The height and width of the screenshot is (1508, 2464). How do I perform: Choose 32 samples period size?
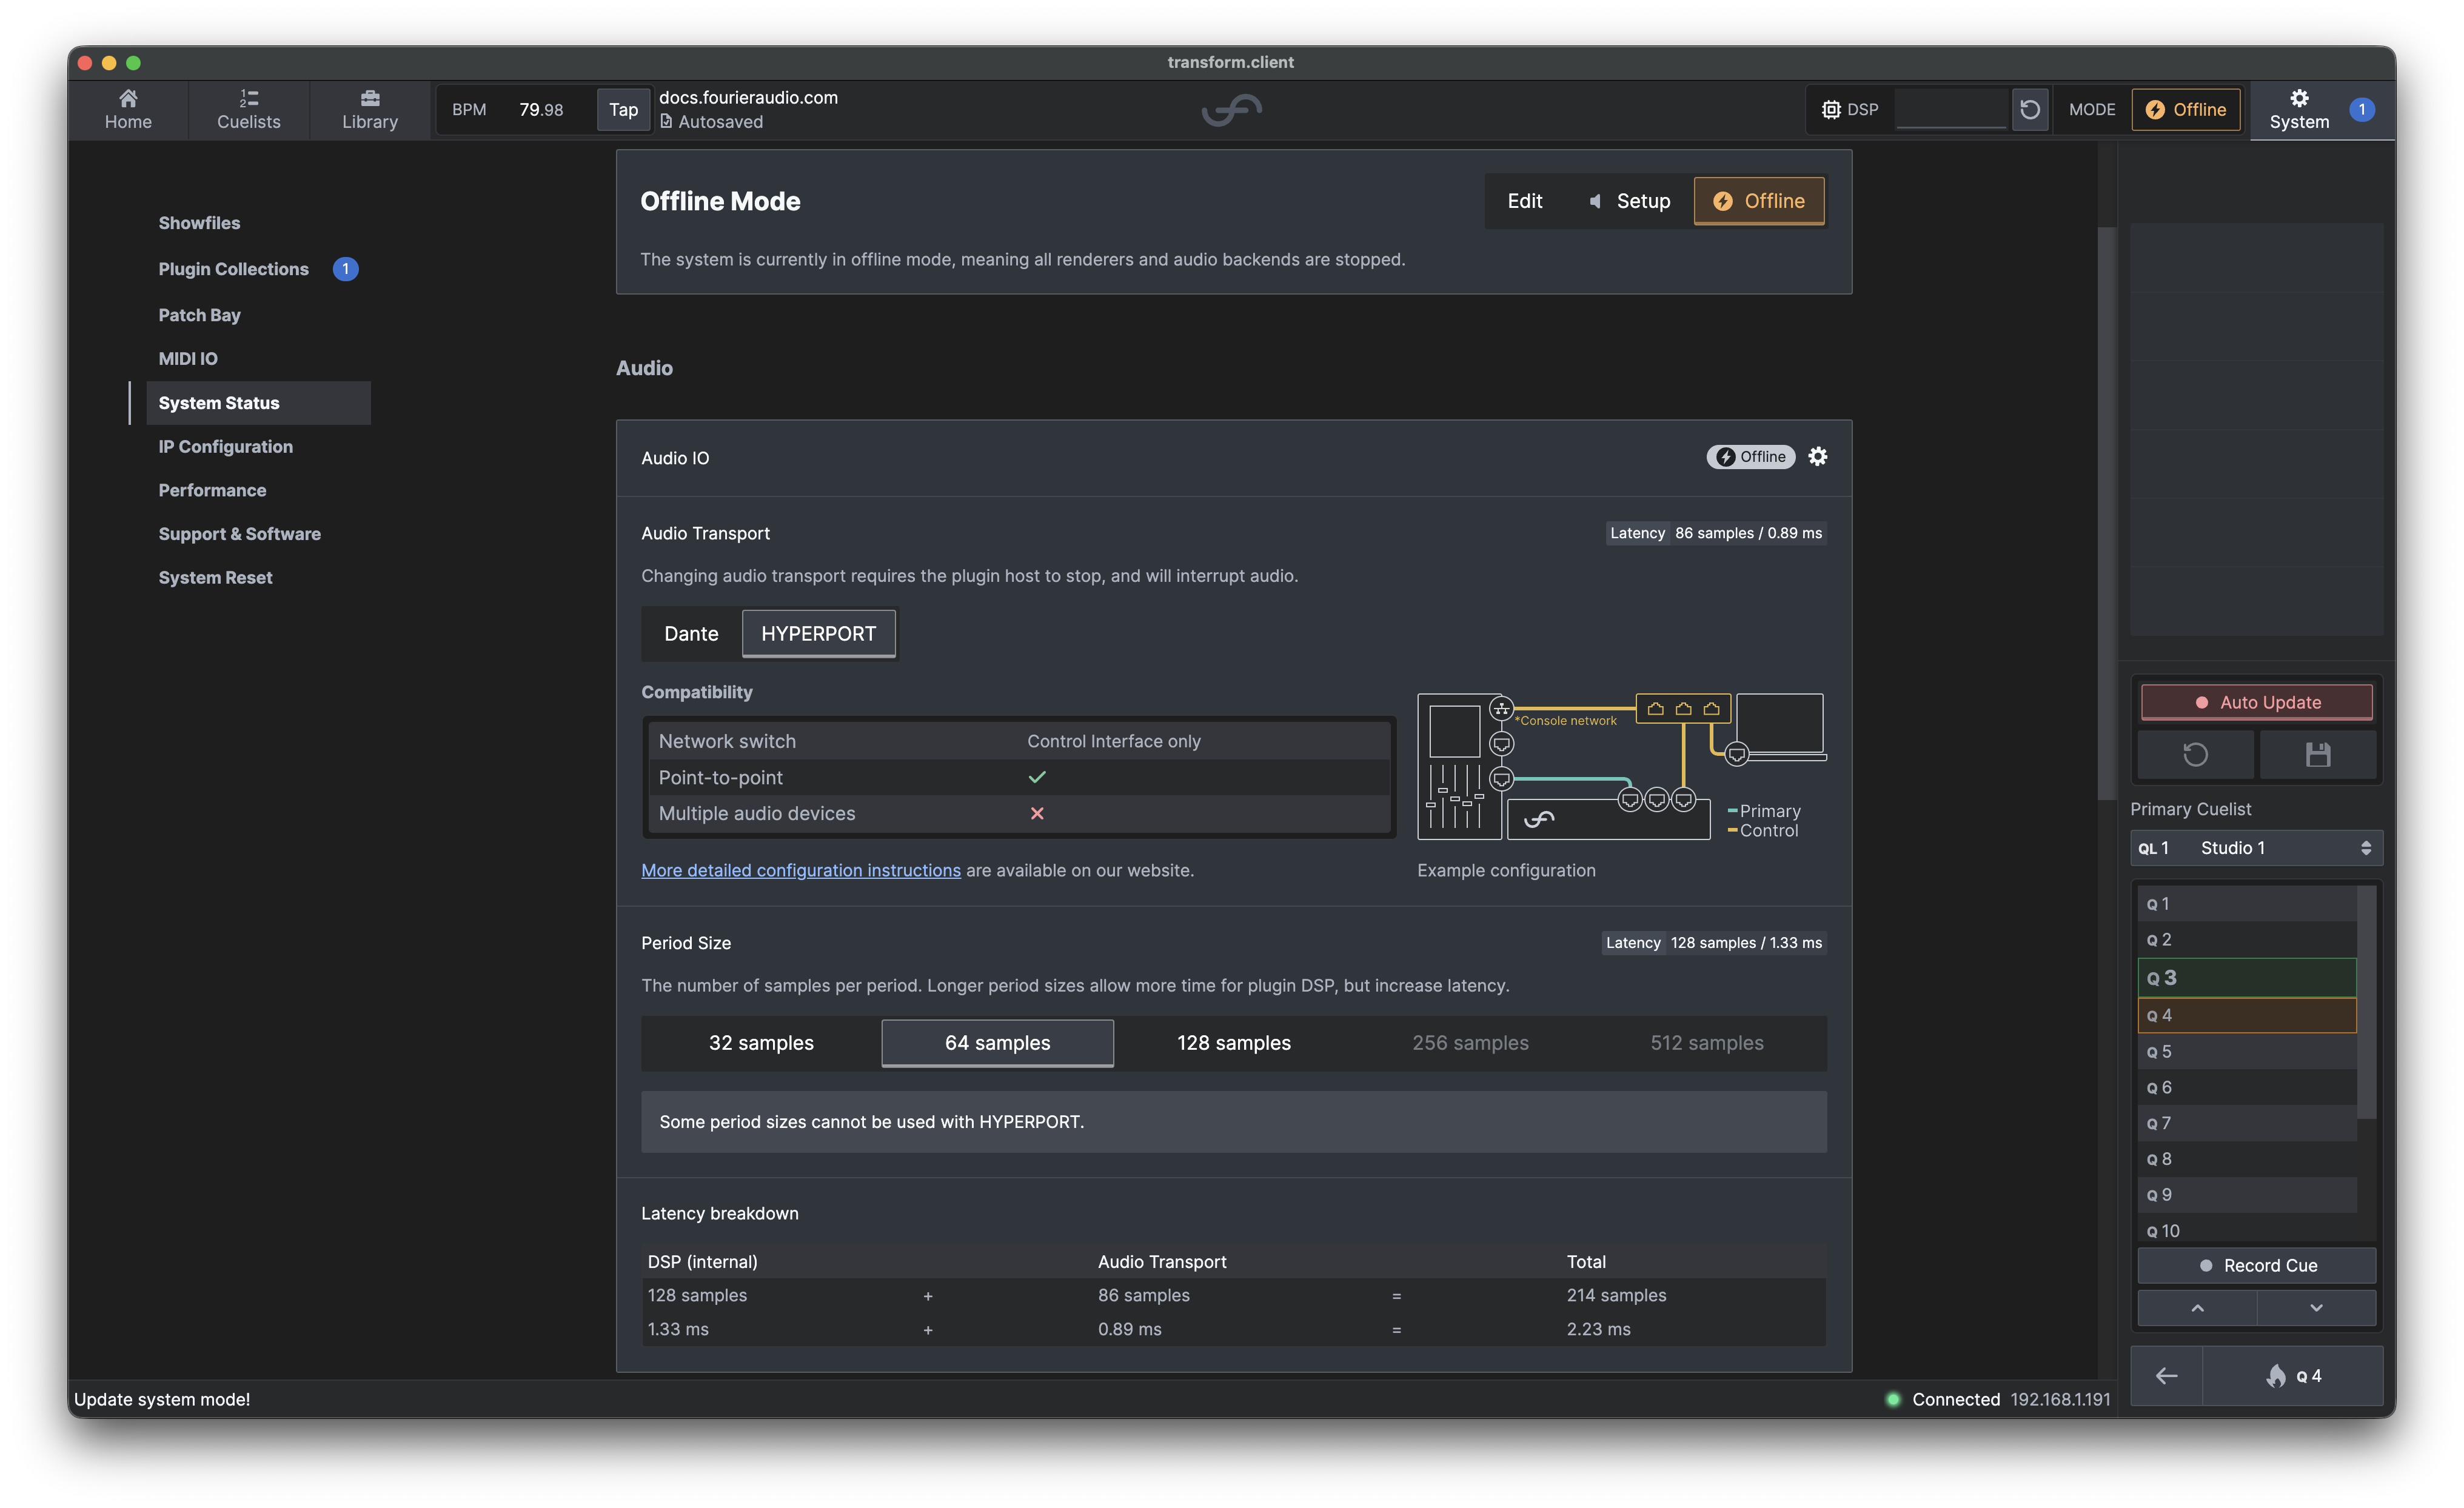pyautogui.click(x=761, y=1043)
